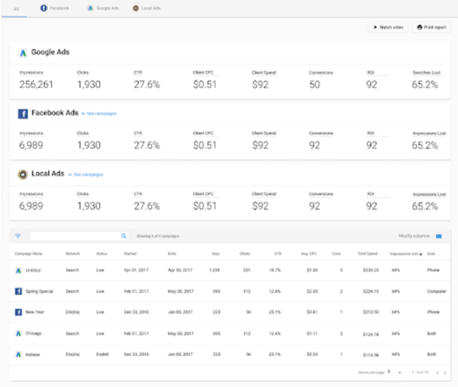The image size is (458, 387).
Task: Switch to the Facebook tab
Action: (55, 8)
